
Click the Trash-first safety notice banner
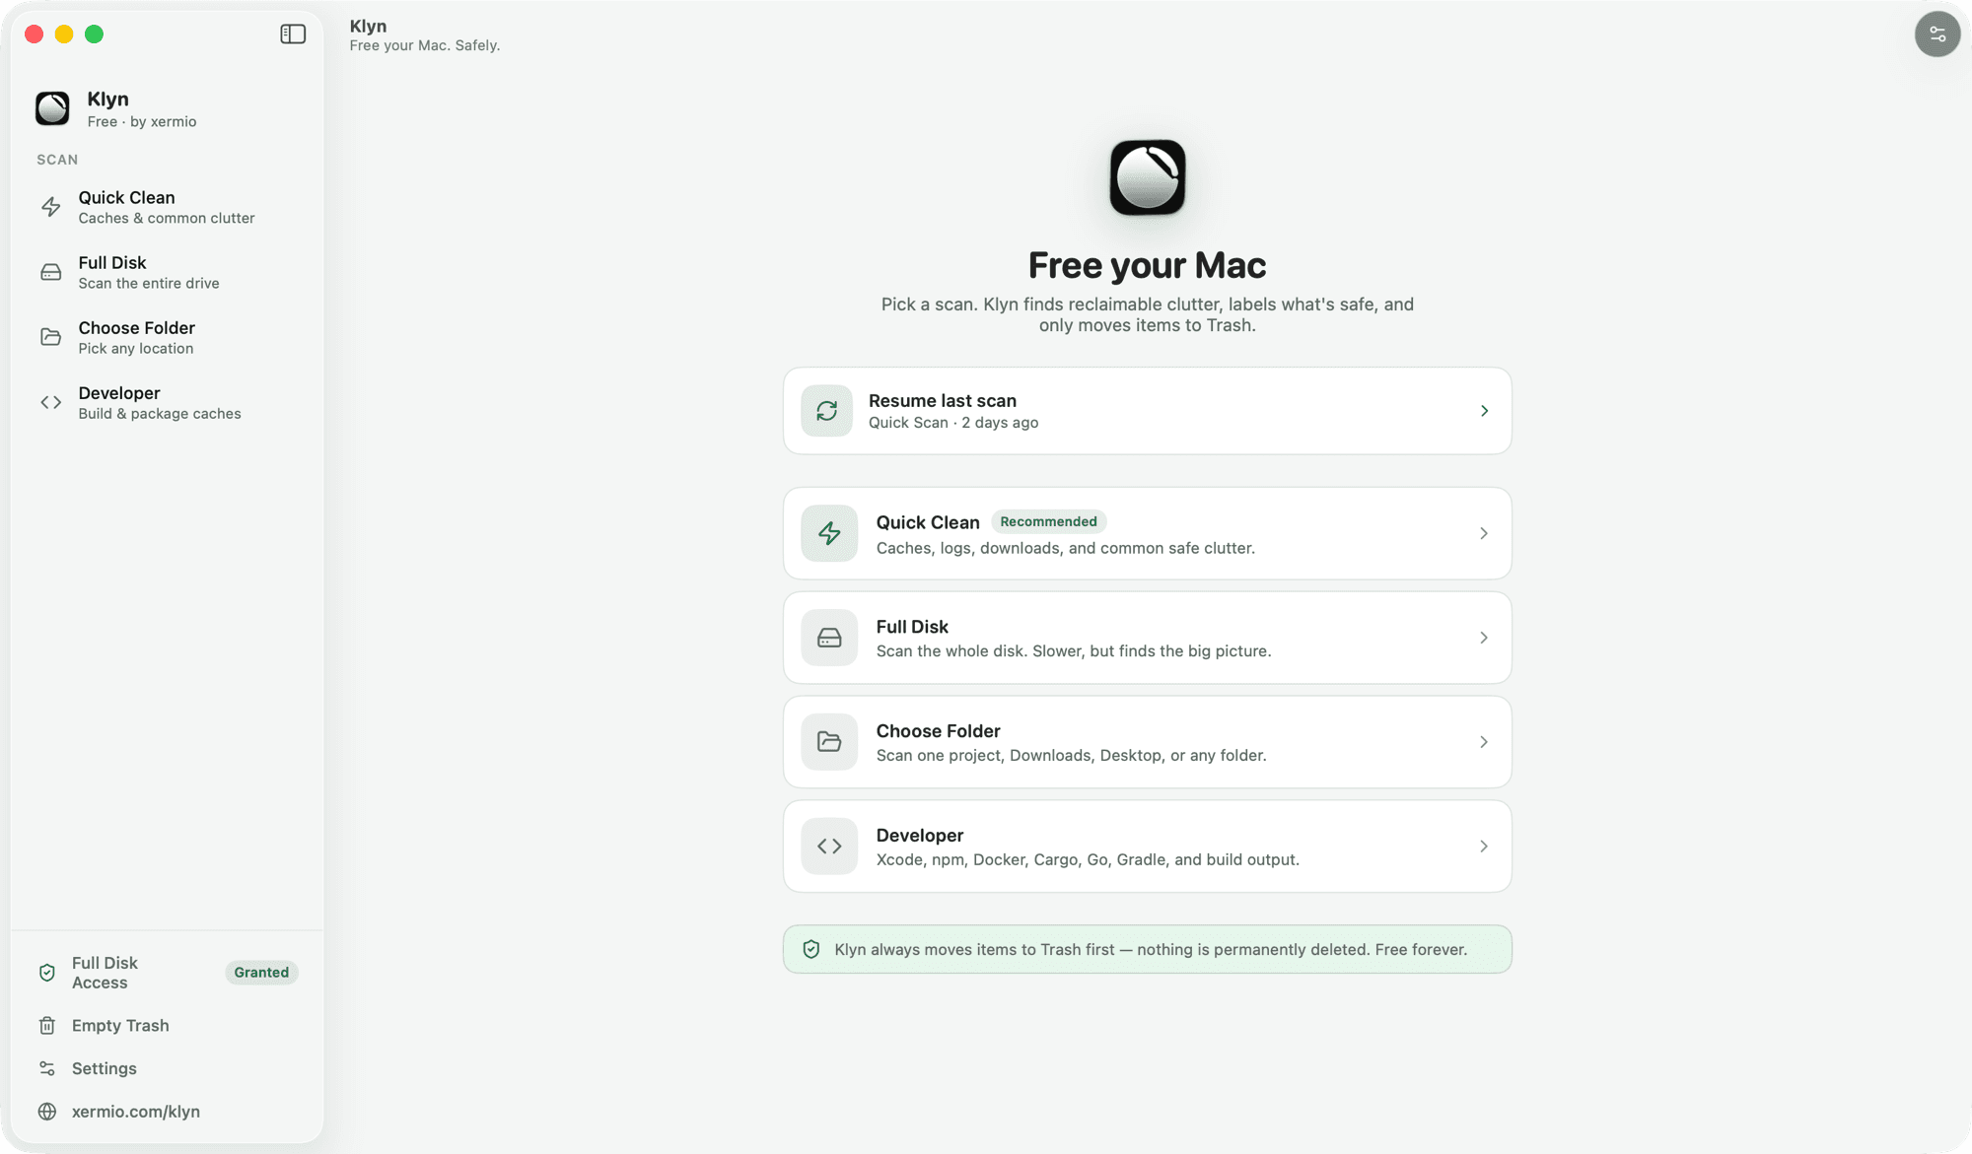[1148, 949]
